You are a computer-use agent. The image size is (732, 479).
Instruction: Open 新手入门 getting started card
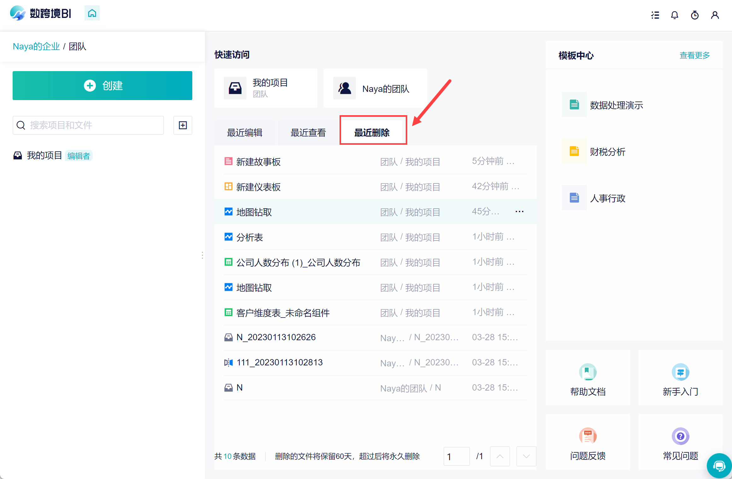[x=680, y=378]
